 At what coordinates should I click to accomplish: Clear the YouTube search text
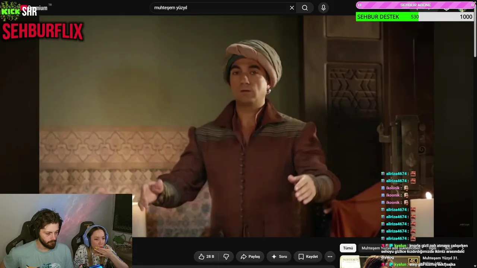[x=292, y=8]
